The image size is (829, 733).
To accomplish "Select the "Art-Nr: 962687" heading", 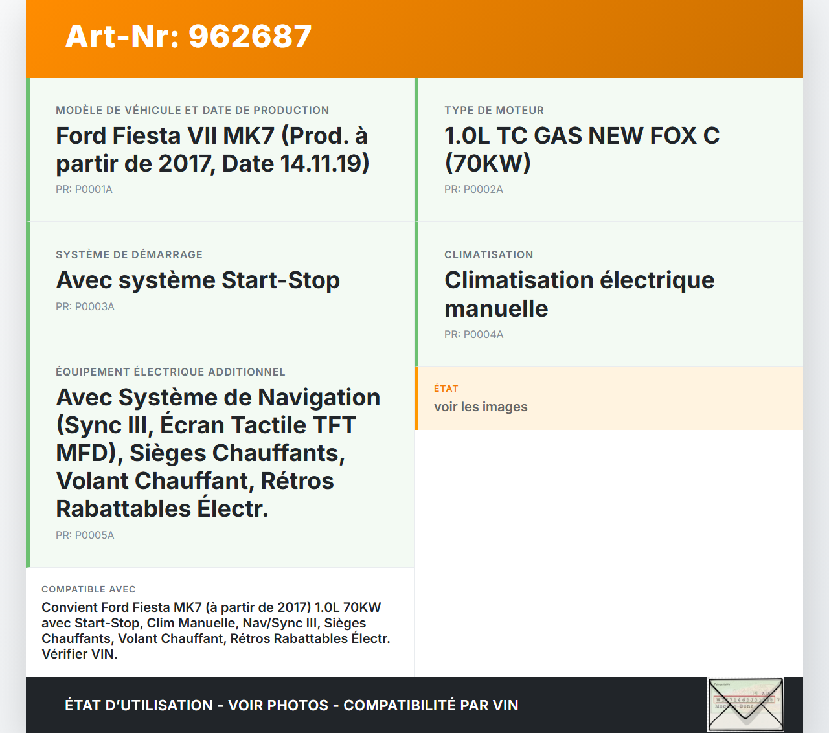I will click(188, 36).
